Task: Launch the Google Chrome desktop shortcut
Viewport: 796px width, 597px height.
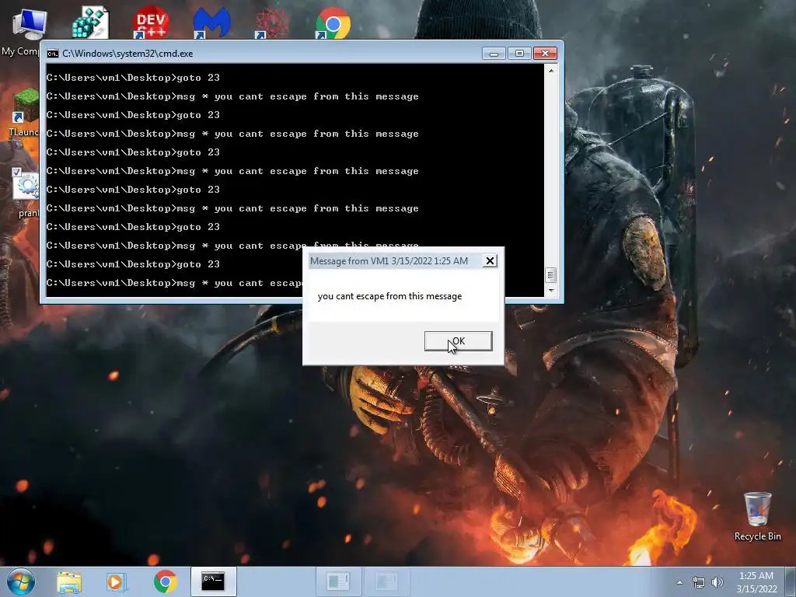Action: (x=333, y=23)
